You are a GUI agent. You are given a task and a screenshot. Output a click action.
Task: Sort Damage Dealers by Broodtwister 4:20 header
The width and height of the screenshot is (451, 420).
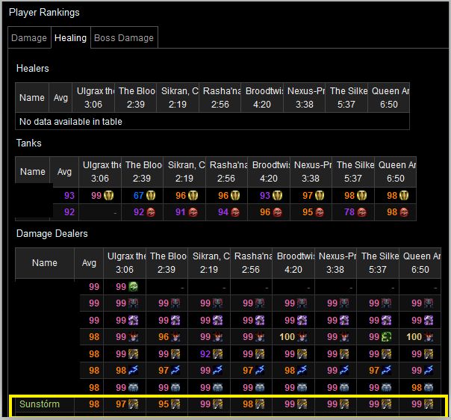(x=293, y=263)
